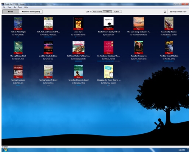Open the View menu
This screenshot has height=154, width=192.
[x=9, y=7]
